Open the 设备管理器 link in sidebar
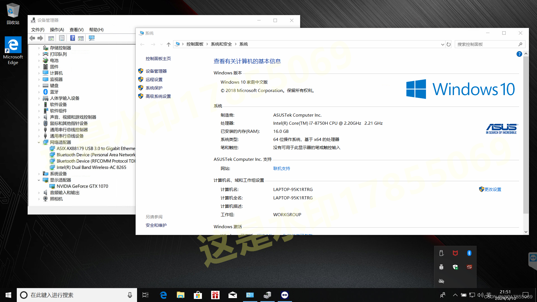 click(156, 71)
